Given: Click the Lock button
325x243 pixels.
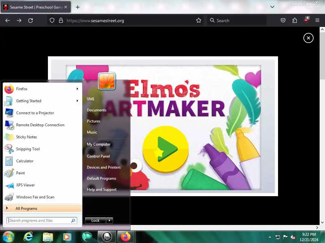Looking at the screenshot, I should click(x=95, y=221).
